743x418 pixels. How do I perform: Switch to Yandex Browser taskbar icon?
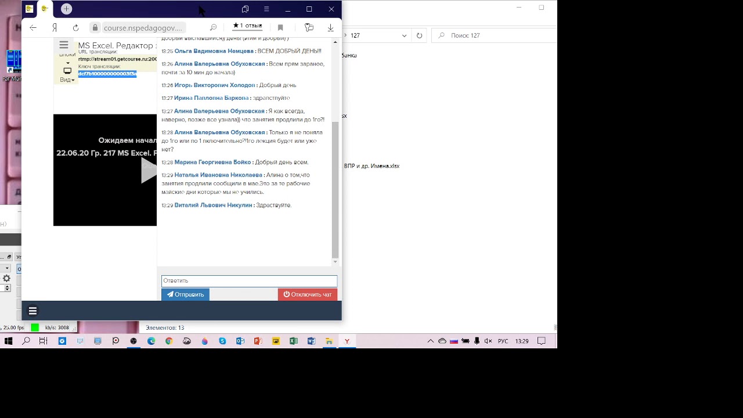(x=347, y=341)
